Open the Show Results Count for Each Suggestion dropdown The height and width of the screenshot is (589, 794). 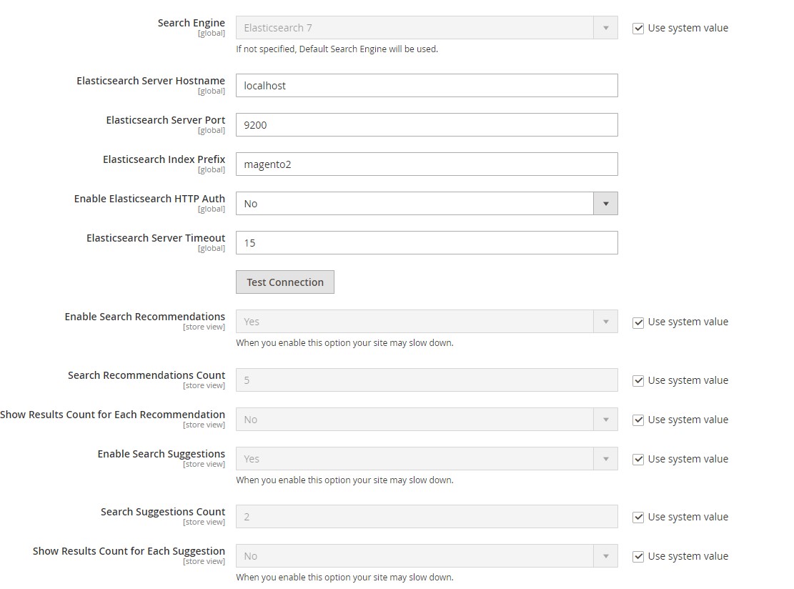(606, 555)
